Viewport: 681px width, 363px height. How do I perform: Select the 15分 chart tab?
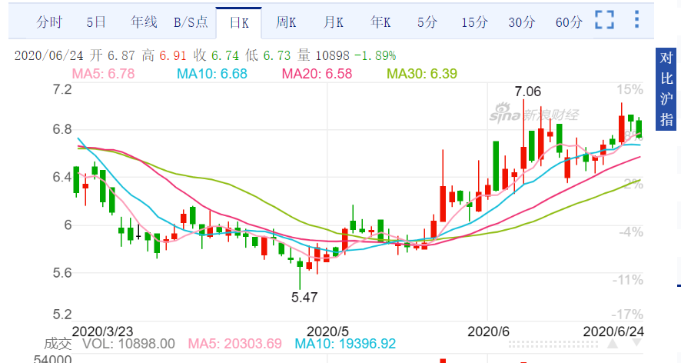475,22
